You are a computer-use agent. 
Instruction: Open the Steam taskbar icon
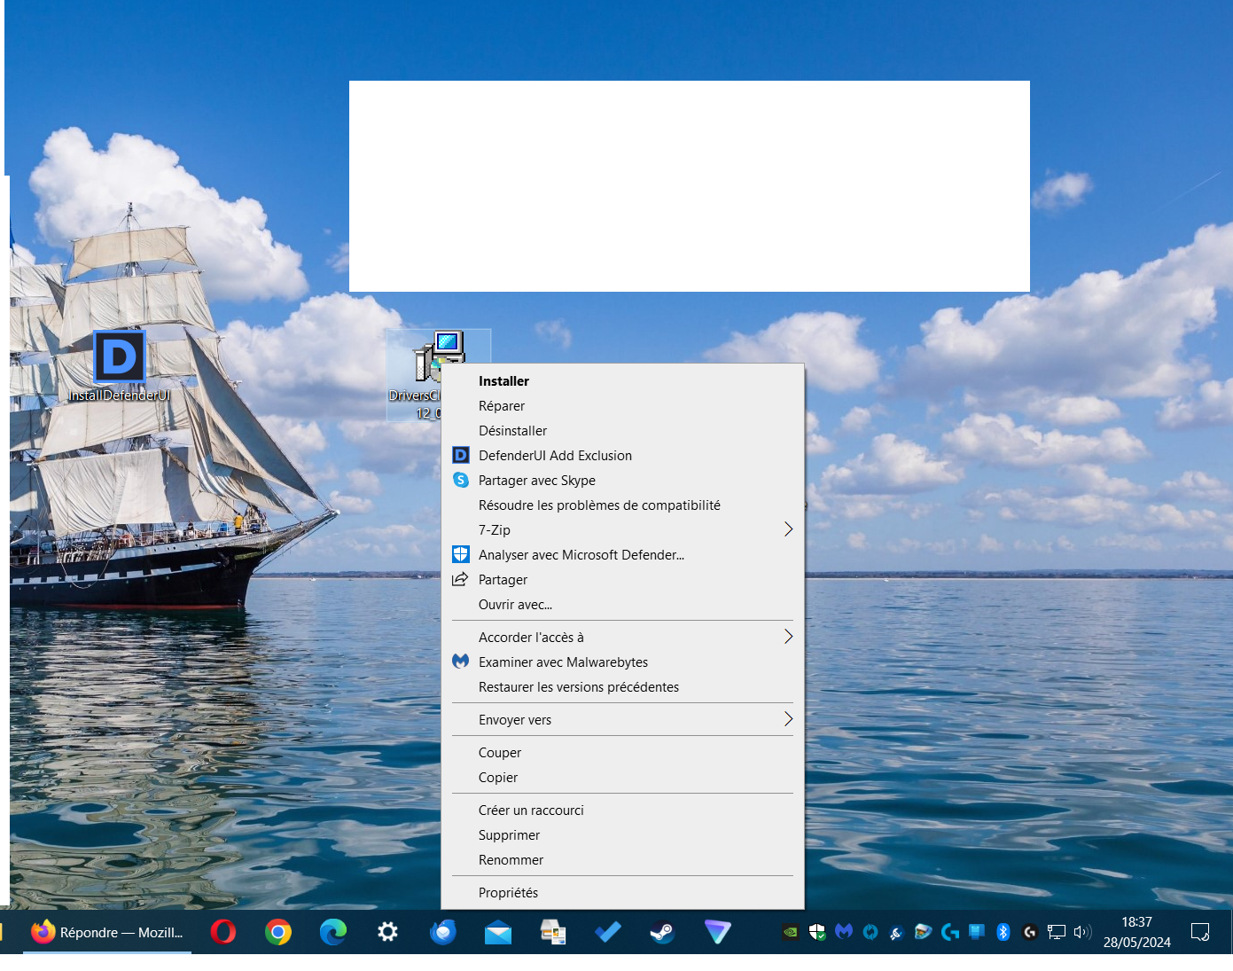(662, 932)
